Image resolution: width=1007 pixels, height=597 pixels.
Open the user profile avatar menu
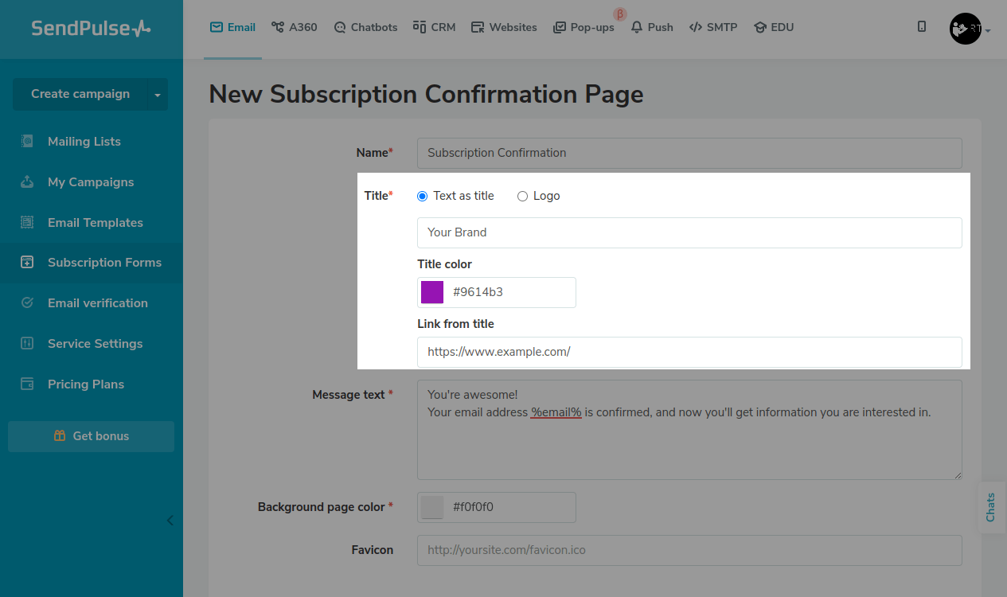(x=966, y=29)
